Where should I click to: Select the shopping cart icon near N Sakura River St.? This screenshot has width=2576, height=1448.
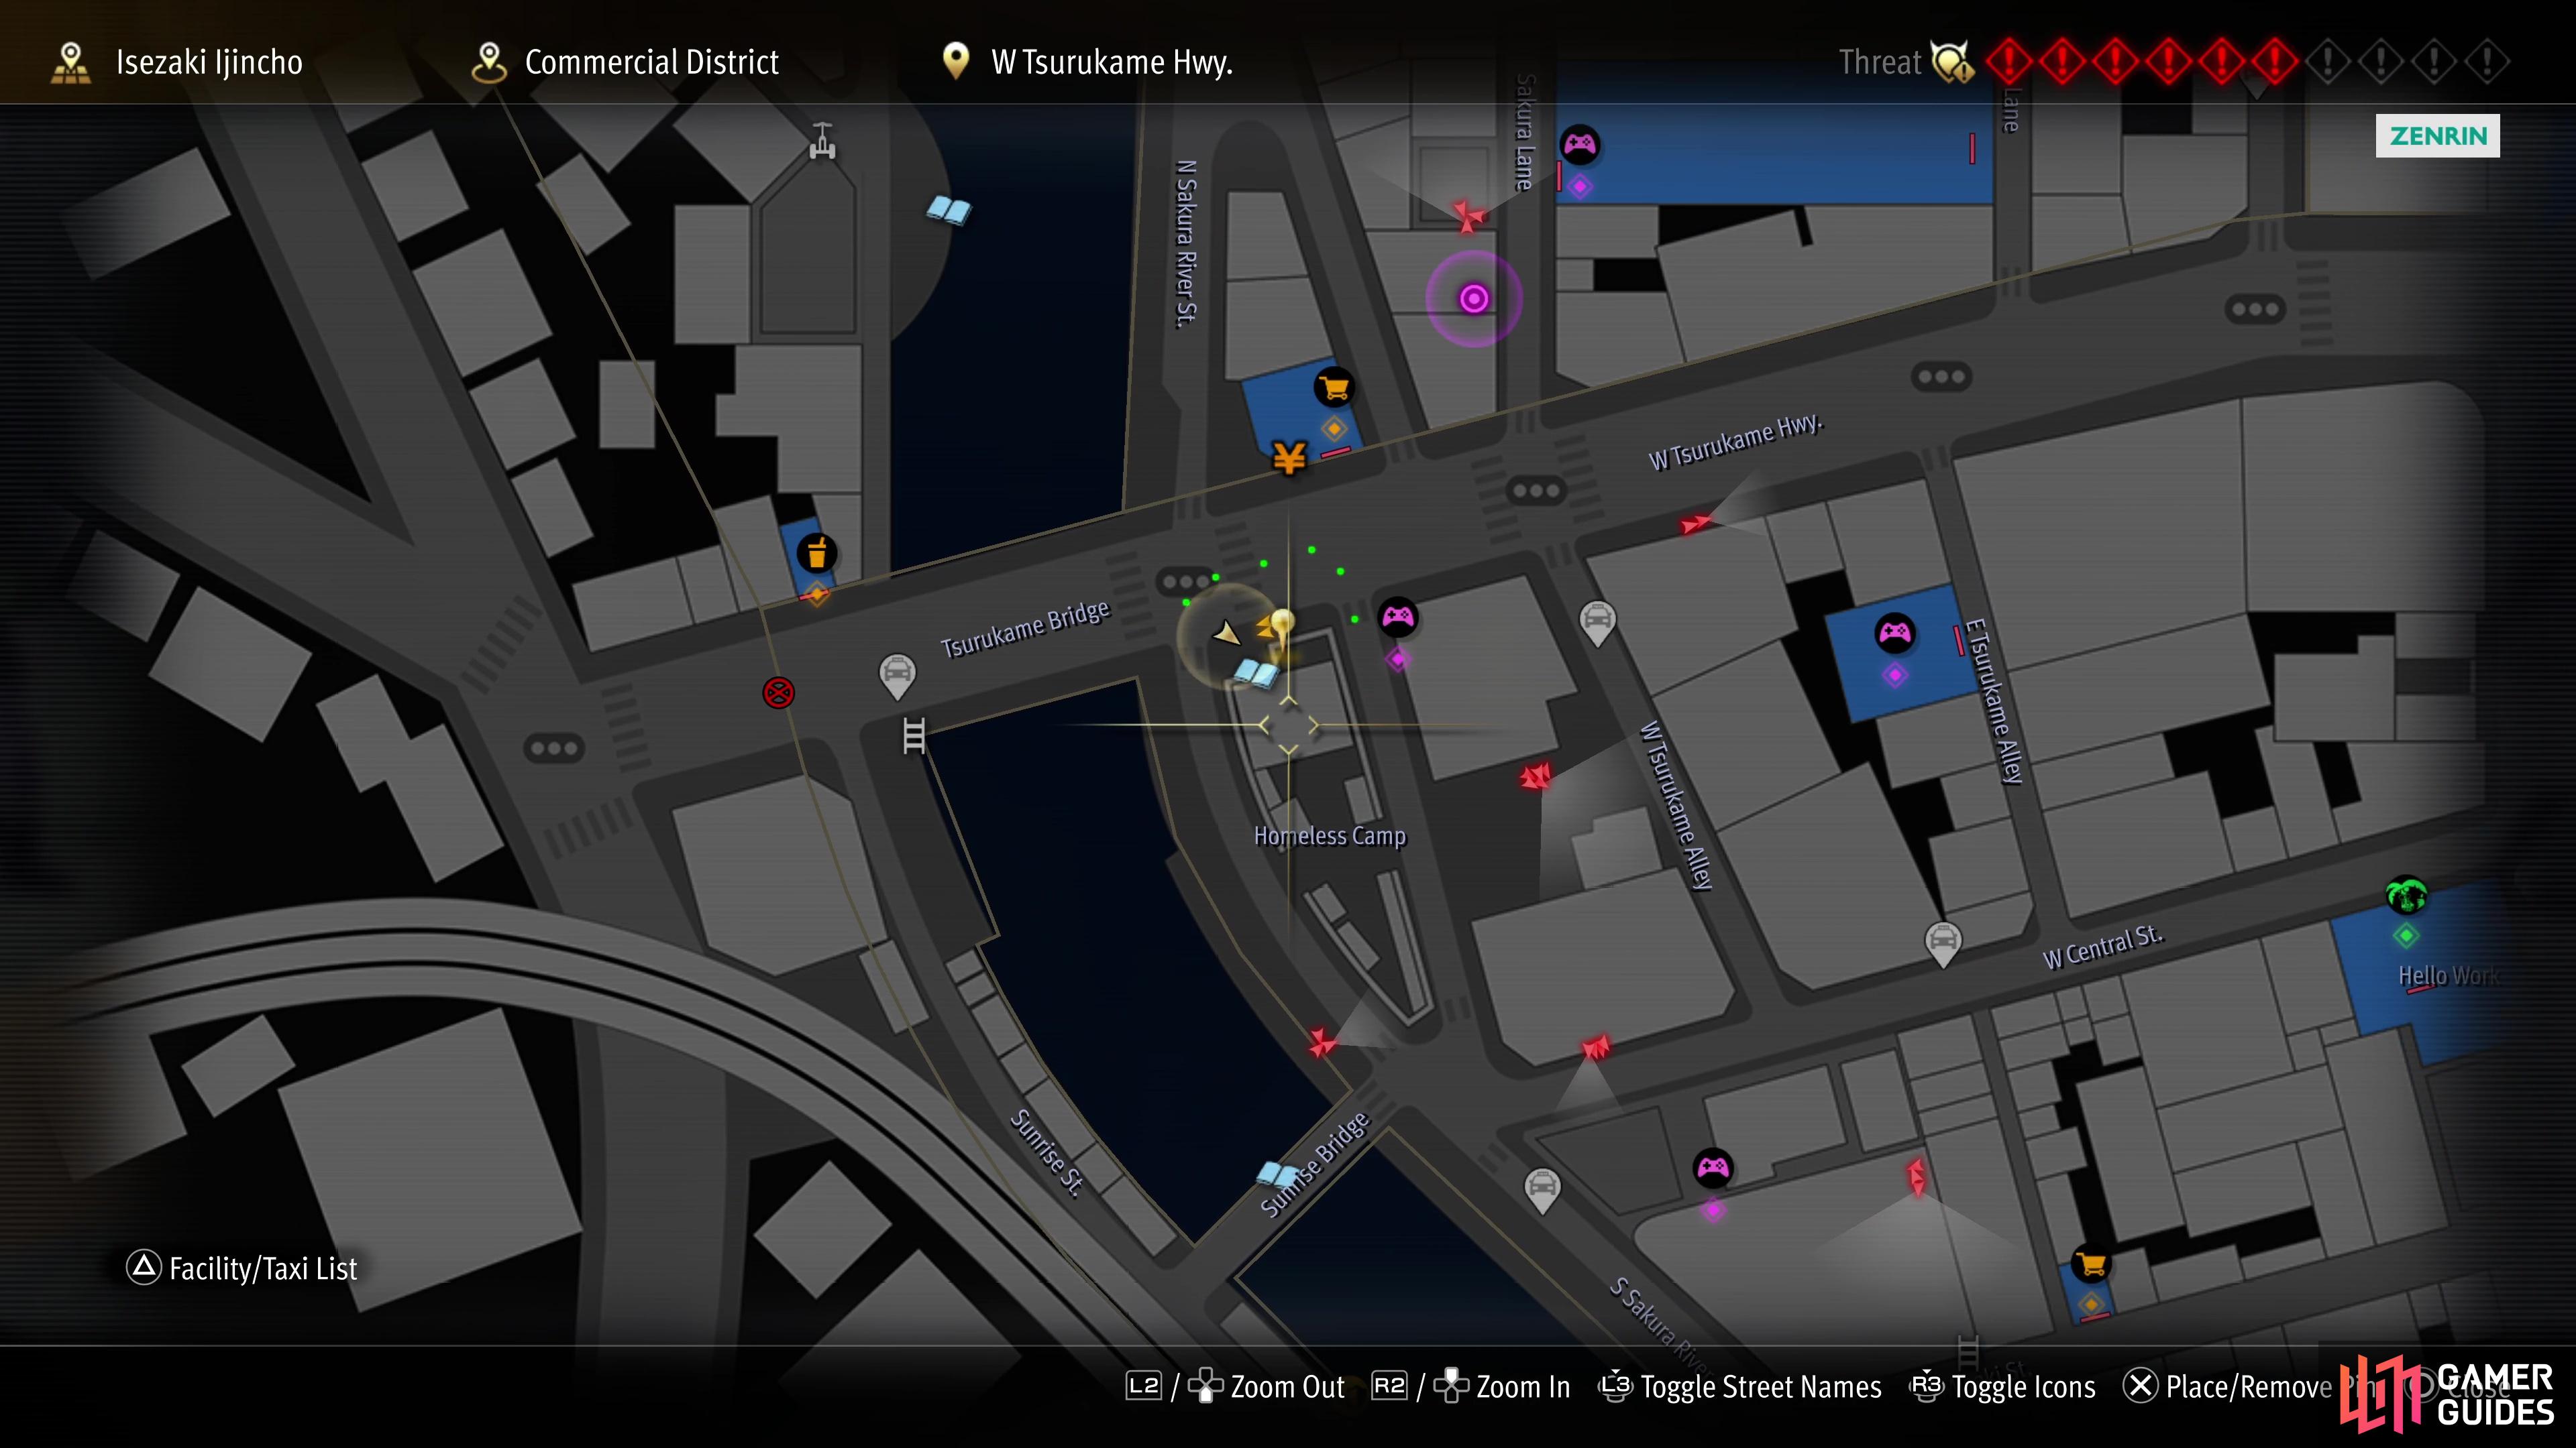(1333, 387)
